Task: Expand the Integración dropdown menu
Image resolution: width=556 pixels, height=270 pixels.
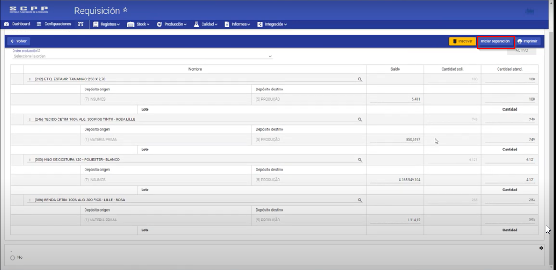Action: pos(275,24)
